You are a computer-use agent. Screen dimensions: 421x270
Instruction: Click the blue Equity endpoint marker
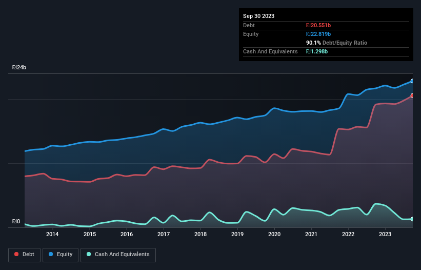412,81
